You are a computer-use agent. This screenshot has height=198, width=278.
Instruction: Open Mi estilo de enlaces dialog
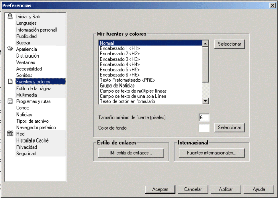131,153
